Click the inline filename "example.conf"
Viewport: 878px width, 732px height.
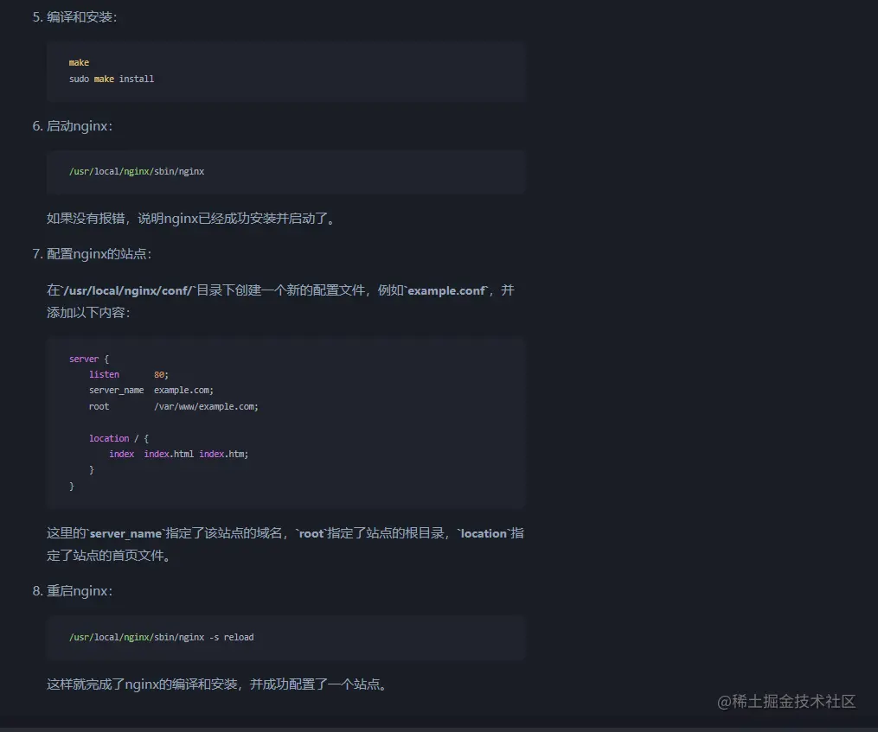(x=446, y=290)
